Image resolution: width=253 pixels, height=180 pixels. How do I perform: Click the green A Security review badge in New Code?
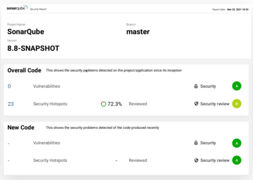point(237,160)
